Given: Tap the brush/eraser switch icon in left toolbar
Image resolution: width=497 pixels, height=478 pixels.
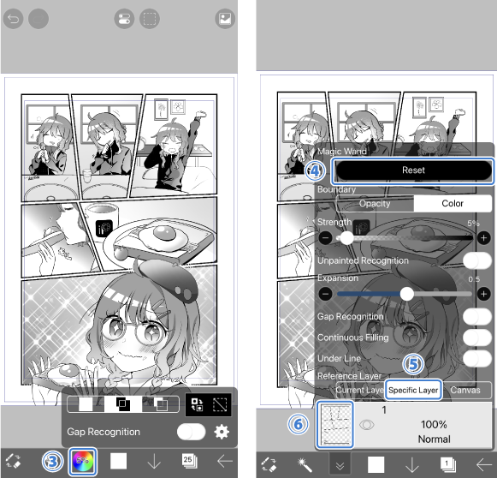Looking at the screenshot, I should pos(13,461).
